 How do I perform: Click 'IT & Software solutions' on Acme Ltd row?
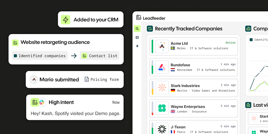click(x=209, y=48)
